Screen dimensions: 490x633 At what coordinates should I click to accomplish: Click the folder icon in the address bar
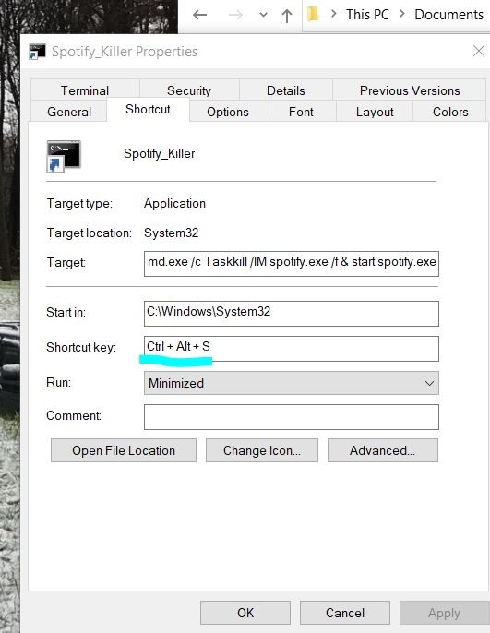[313, 15]
